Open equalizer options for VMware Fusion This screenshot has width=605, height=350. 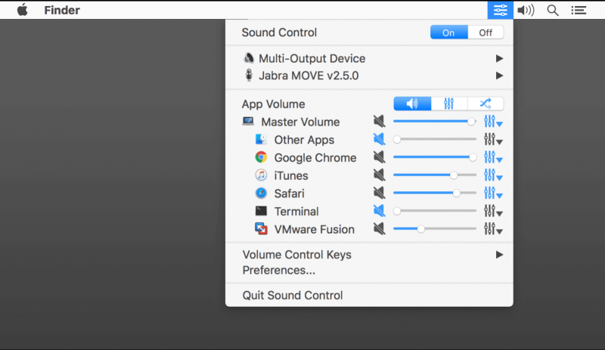pos(492,229)
